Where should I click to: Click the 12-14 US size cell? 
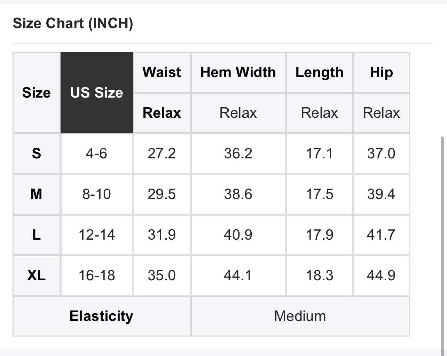click(97, 235)
